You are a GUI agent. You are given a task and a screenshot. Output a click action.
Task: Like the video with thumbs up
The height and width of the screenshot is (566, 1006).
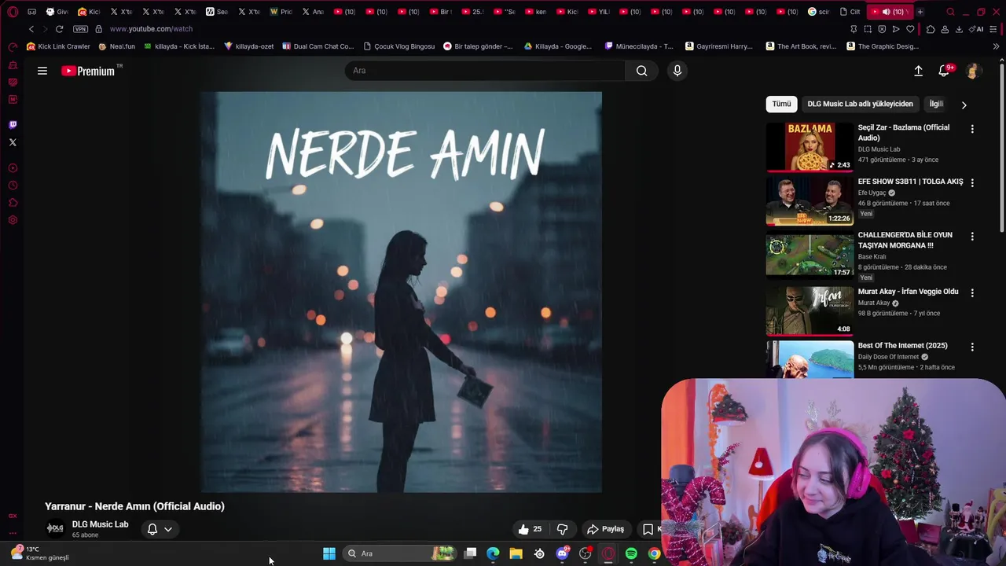(529, 529)
